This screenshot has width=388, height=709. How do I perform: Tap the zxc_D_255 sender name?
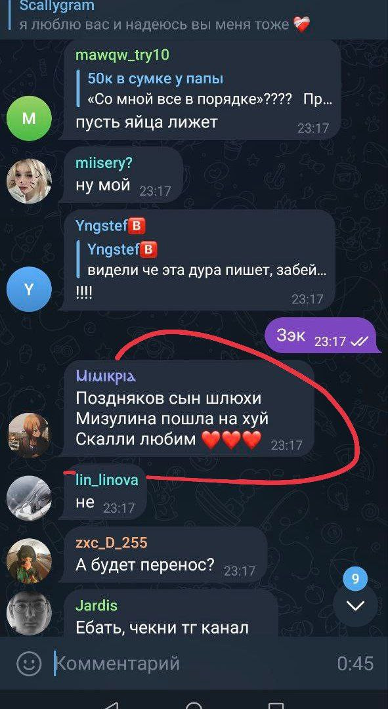[x=111, y=542]
